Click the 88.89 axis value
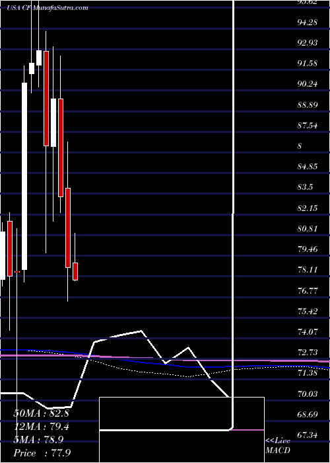 [x=307, y=105]
